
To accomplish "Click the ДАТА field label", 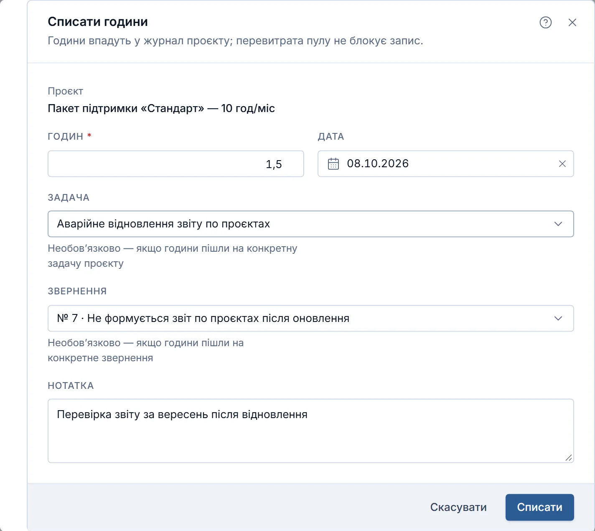I will (x=331, y=136).
